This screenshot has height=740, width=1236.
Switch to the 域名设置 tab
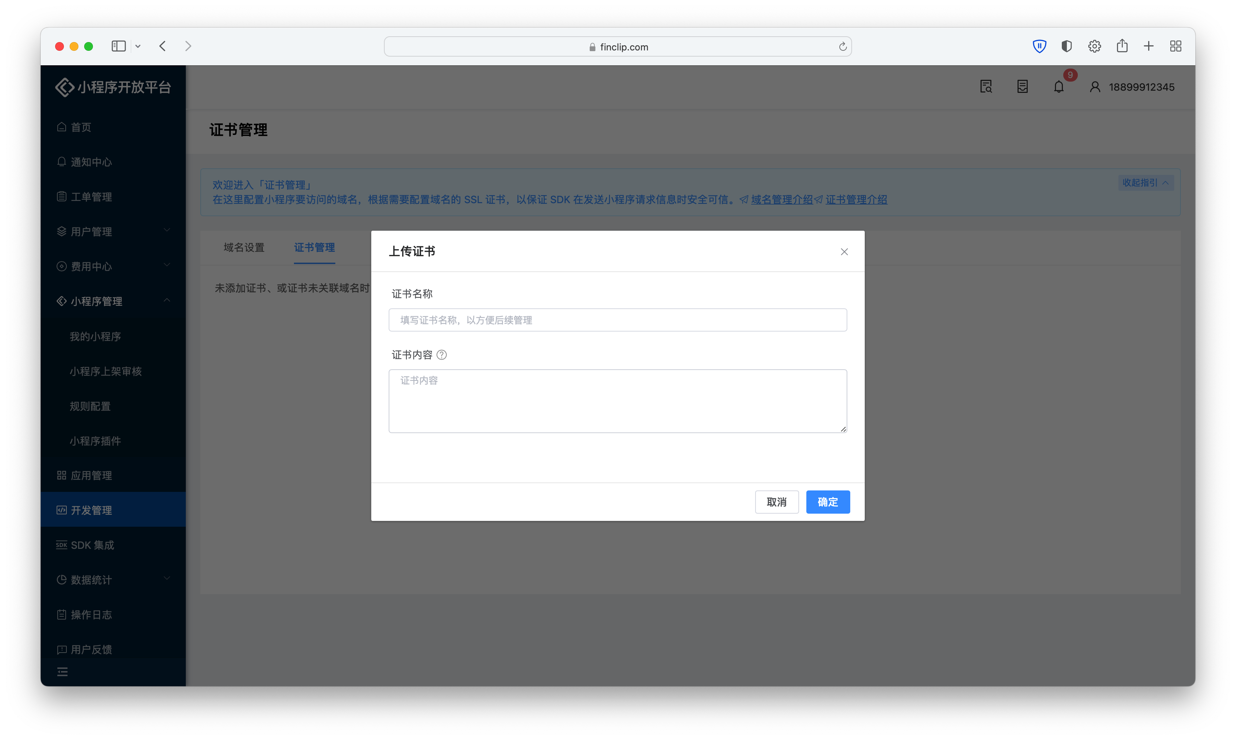pos(244,247)
